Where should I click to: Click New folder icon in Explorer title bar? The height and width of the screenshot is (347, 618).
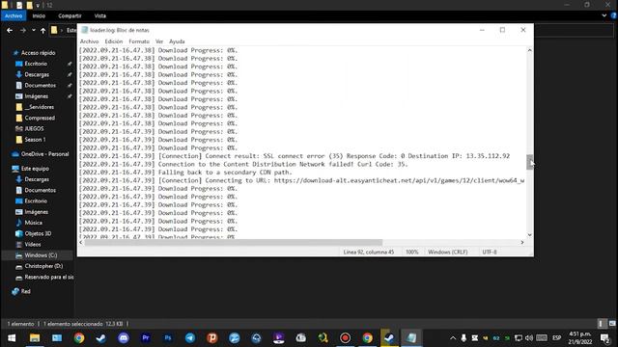pyautogui.click(x=30, y=5)
